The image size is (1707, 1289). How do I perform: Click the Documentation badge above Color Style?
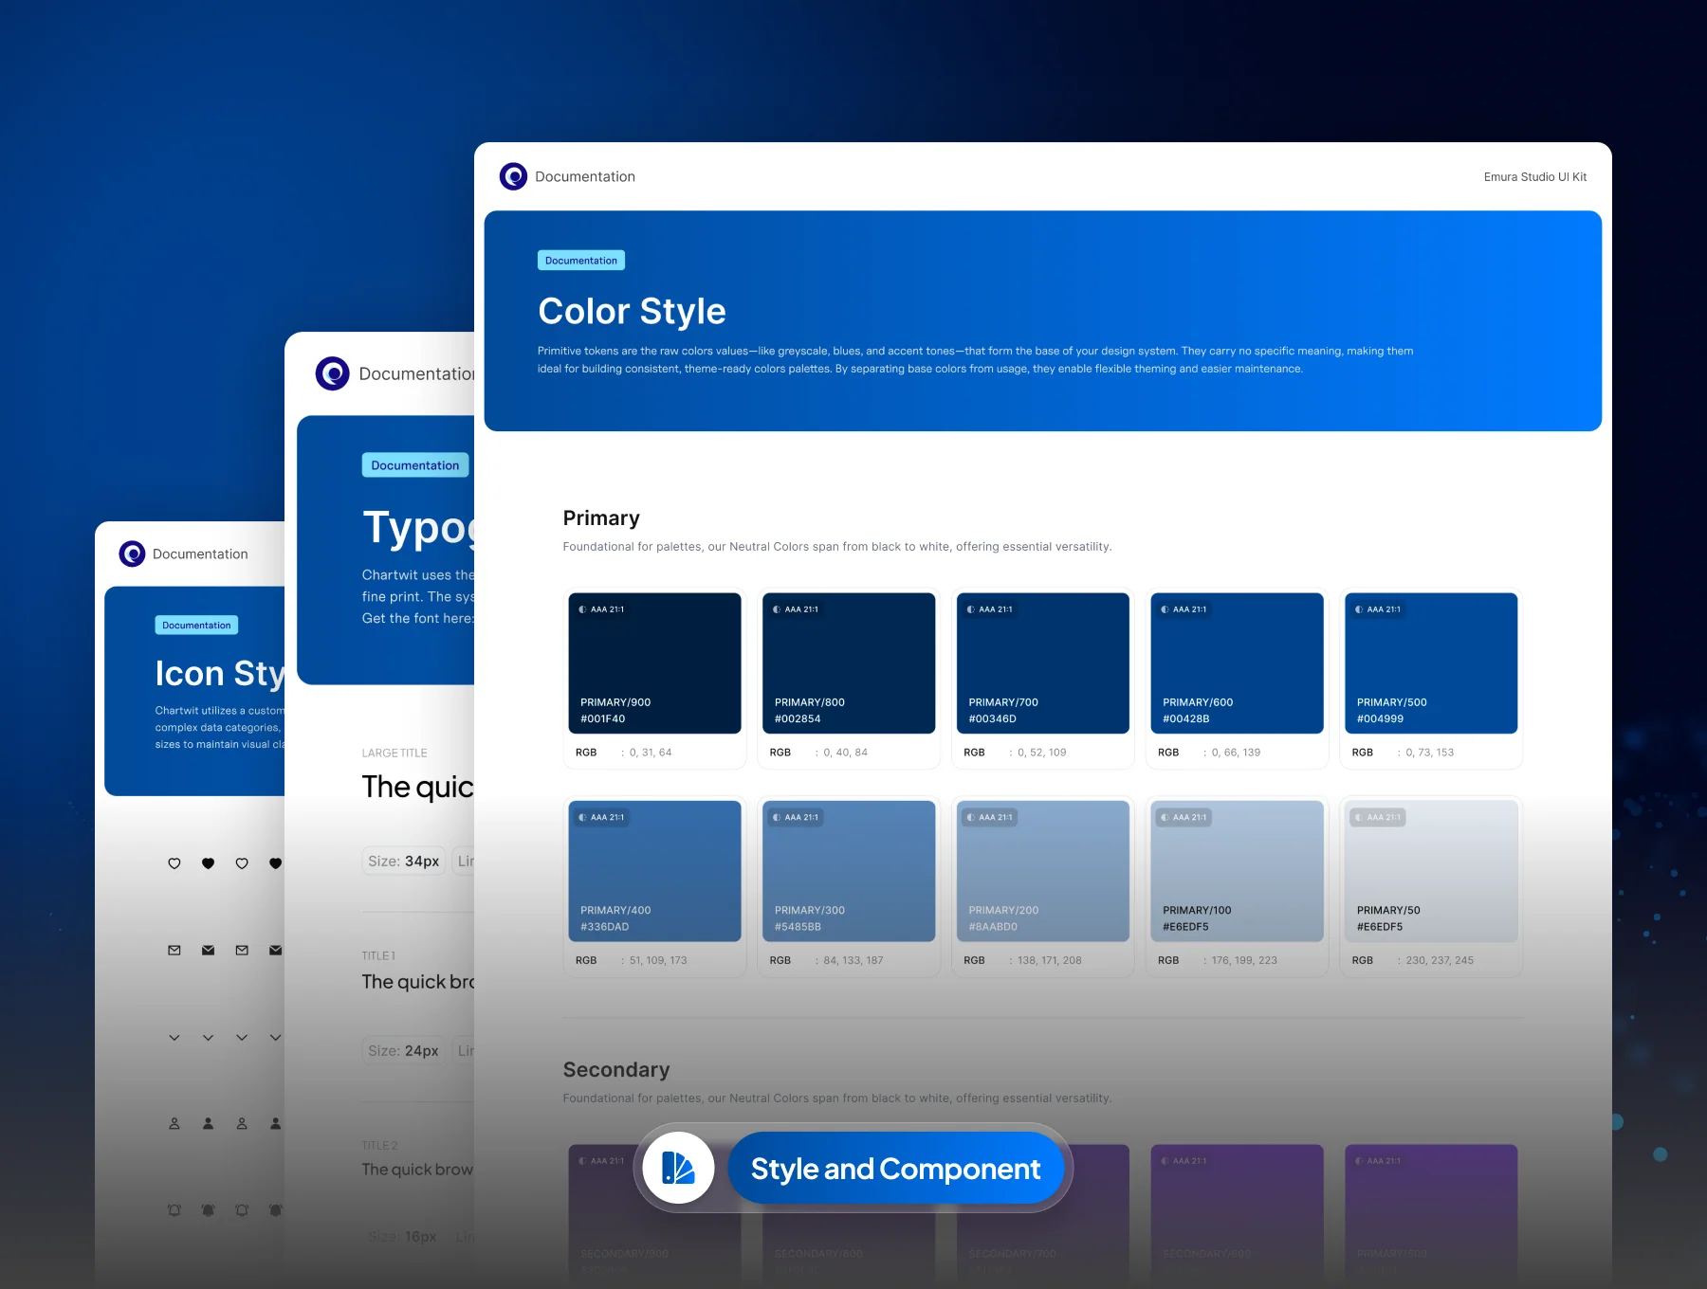581,261
